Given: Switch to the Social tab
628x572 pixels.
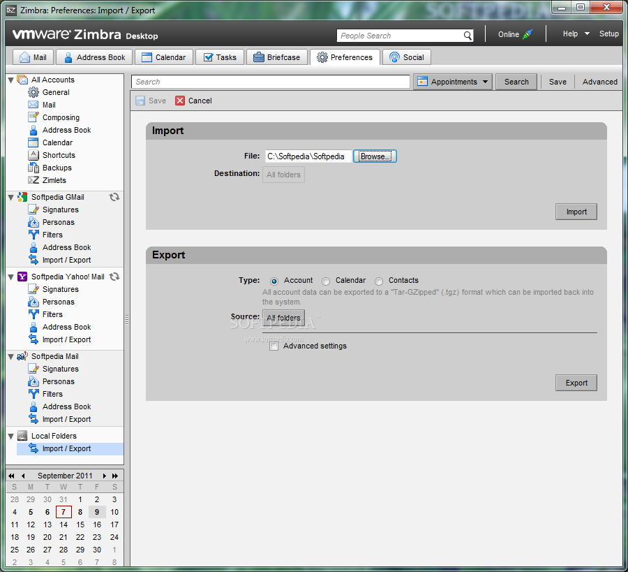Looking at the screenshot, I should (x=407, y=57).
